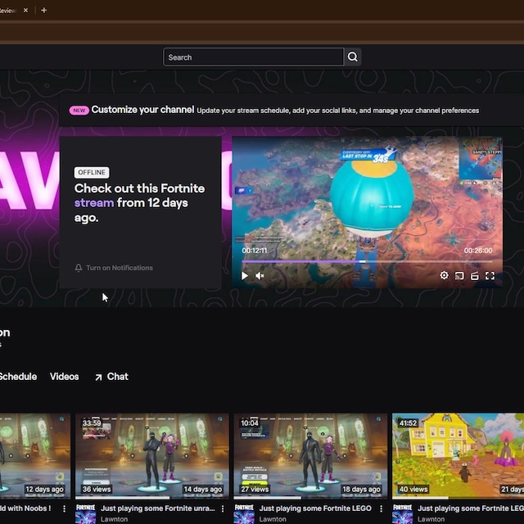Click the NEW pink badge

pyautogui.click(x=79, y=111)
